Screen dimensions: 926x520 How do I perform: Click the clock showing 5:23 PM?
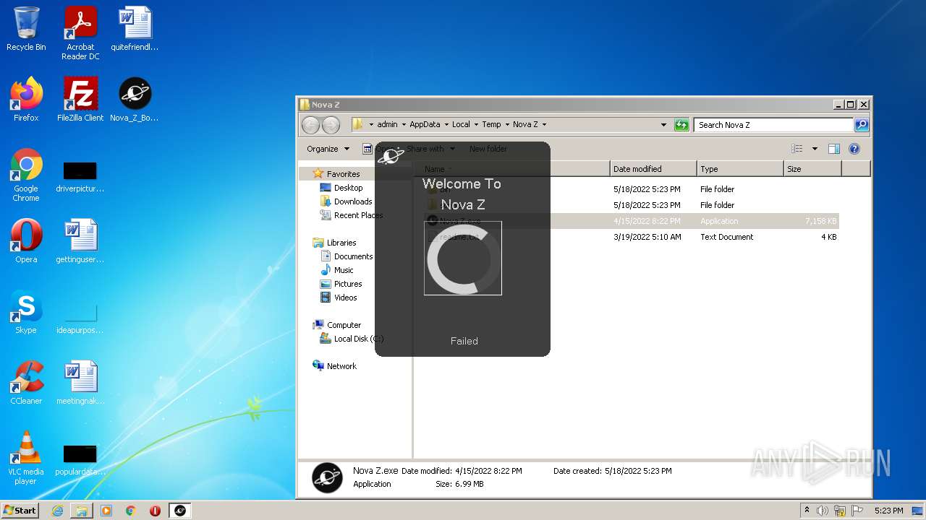(888, 511)
